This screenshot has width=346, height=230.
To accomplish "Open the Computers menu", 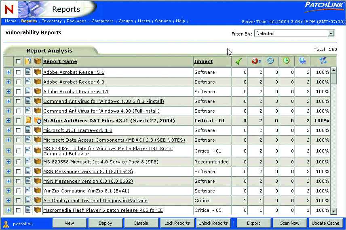I will pyautogui.click(x=102, y=21).
